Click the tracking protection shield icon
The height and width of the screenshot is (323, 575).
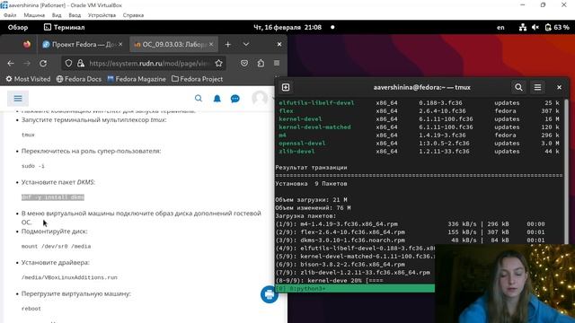68,64
